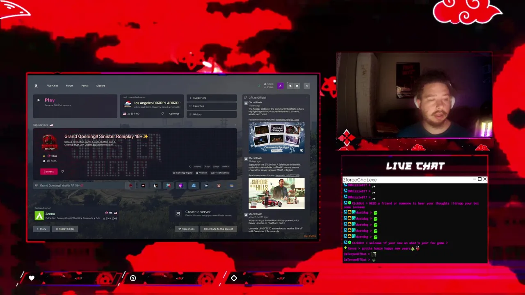525x295 pixels.
Task: Select third black-and-white server carousel icon
Action: (155, 186)
